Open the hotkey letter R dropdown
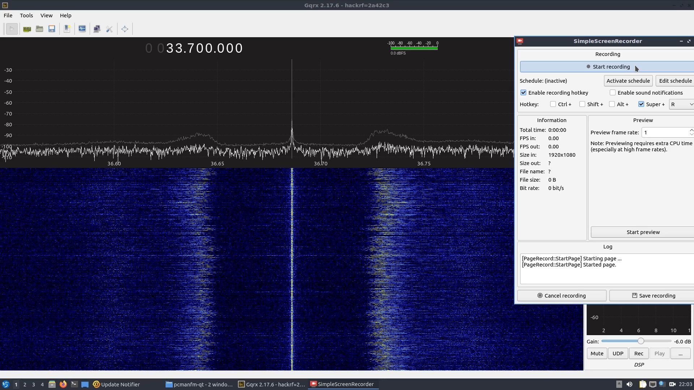 pyautogui.click(x=682, y=104)
